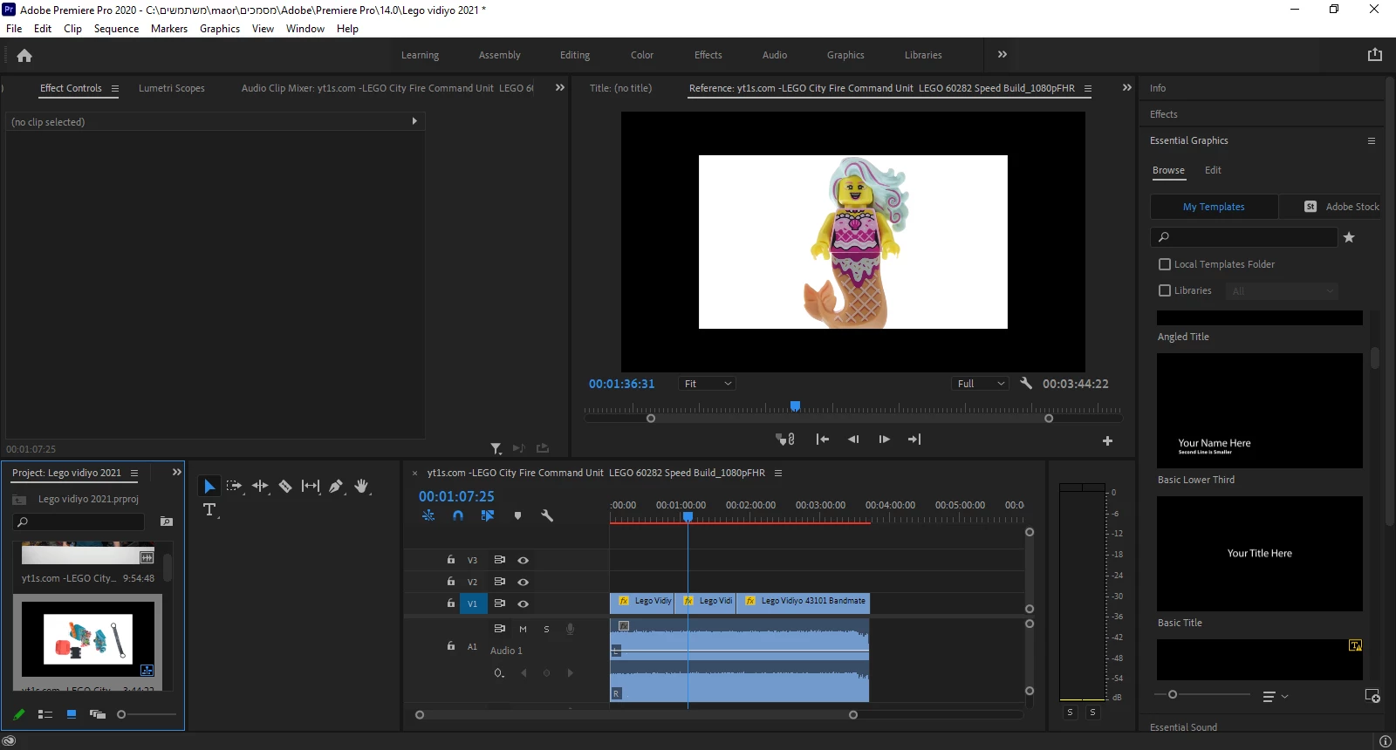Open the Effects panel header
The image size is (1396, 750).
pyautogui.click(x=1164, y=114)
